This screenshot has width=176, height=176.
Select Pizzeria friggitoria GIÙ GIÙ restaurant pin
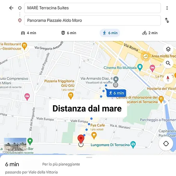tap(71, 96)
